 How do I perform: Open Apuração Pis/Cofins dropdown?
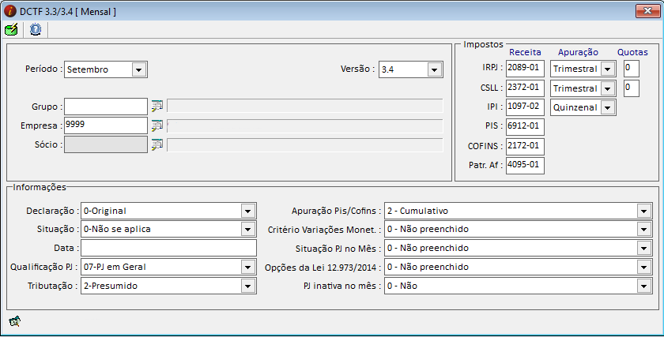[x=643, y=211]
